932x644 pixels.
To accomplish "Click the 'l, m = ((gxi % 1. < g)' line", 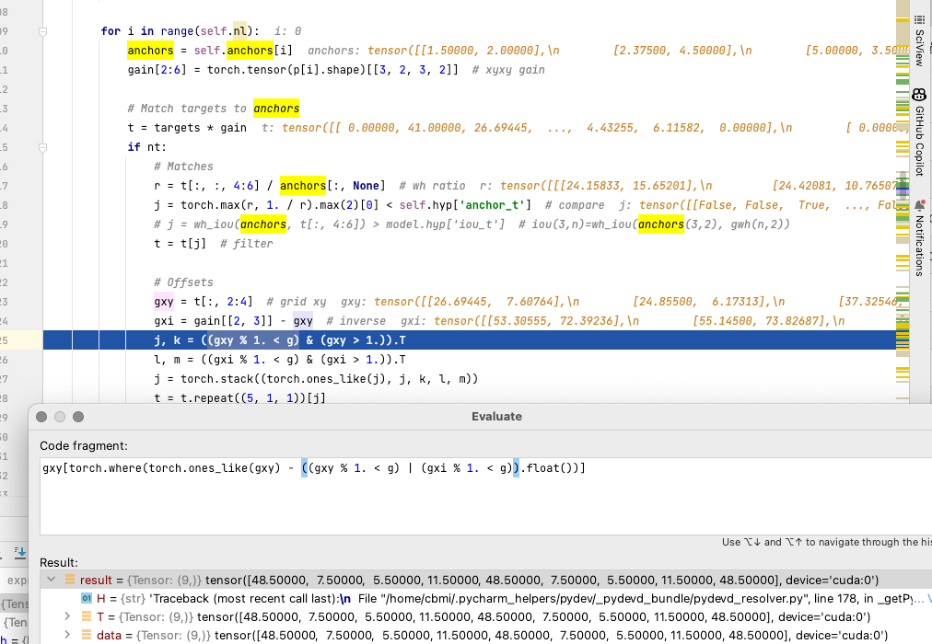I will point(279,360).
